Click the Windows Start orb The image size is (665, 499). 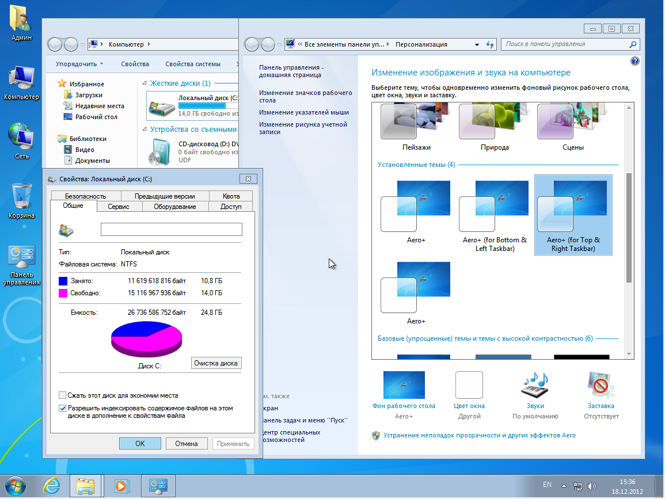click(x=16, y=486)
